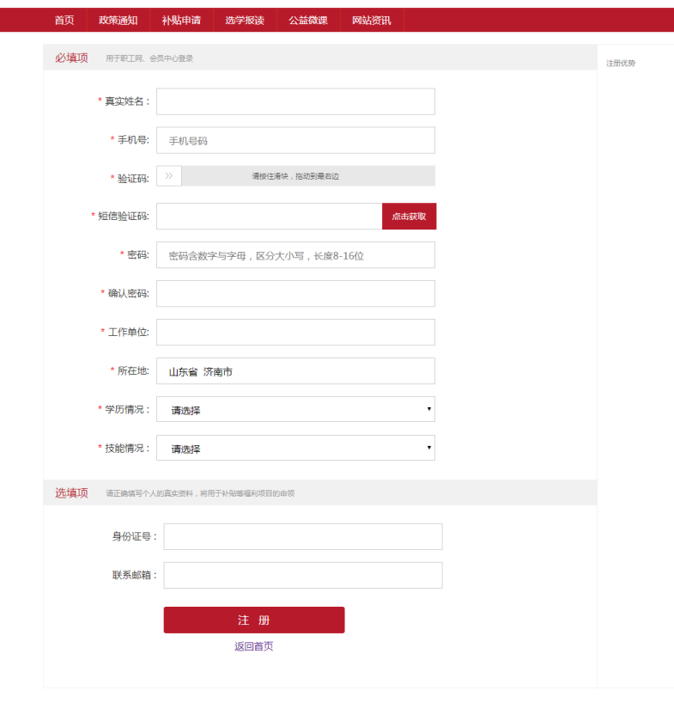The width and height of the screenshot is (674, 703).
Task: Open the 补贴申请 navigation item
Action: pos(181,20)
